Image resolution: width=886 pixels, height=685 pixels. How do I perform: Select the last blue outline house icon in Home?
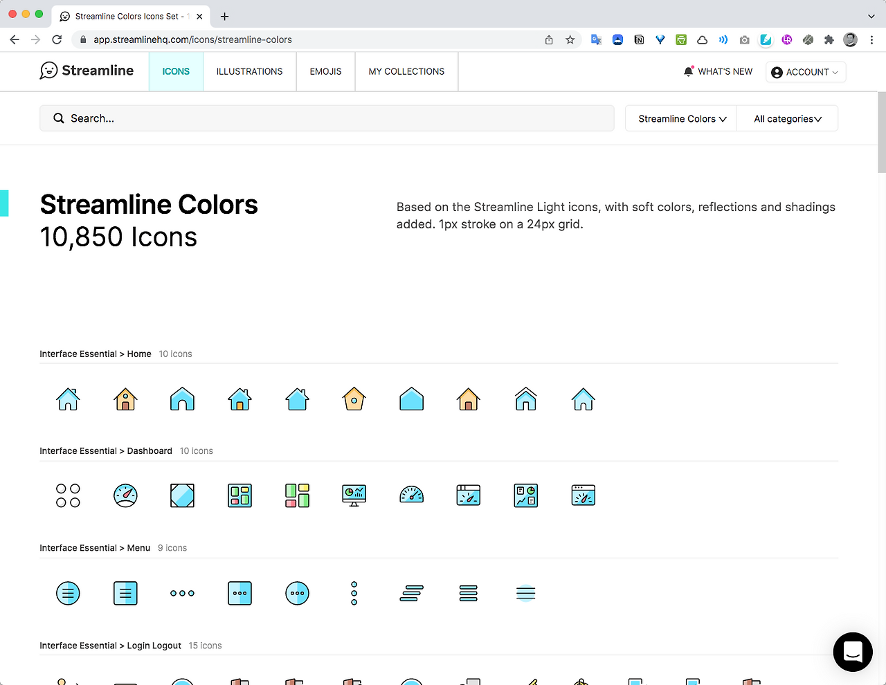click(583, 399)
